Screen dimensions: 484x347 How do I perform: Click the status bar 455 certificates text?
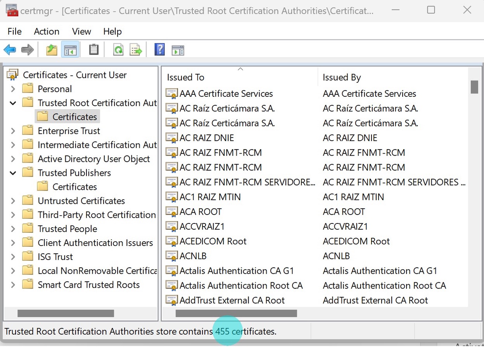(x=245, y=332)
